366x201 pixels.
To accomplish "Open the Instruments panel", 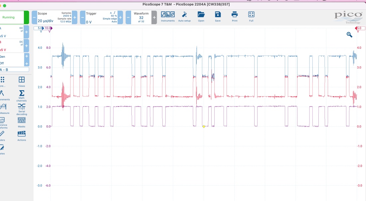I will tap(168, 16).
